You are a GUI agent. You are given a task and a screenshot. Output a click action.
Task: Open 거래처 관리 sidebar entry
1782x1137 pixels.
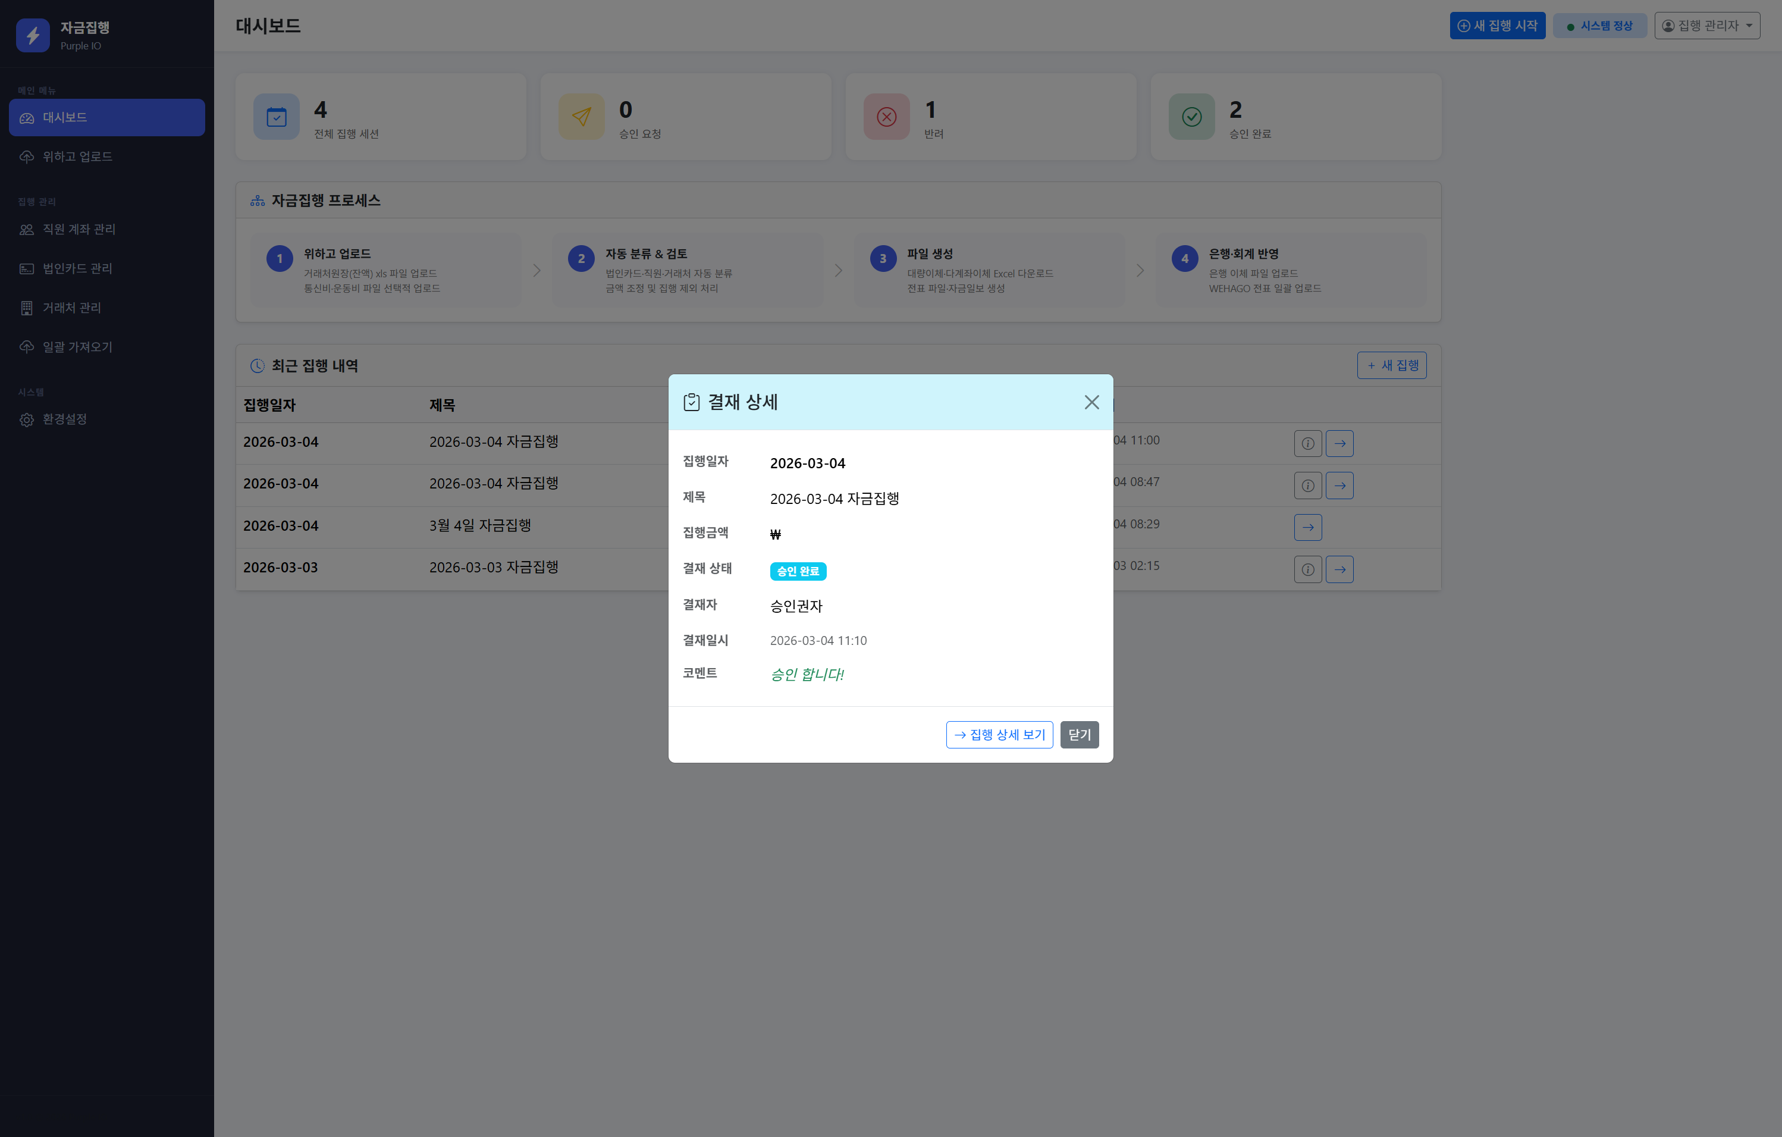71,308
